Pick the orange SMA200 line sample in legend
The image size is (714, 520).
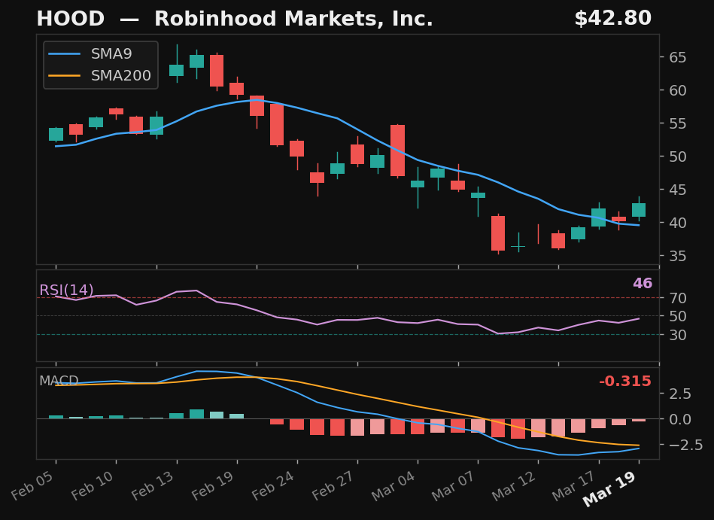pos(64,75)
